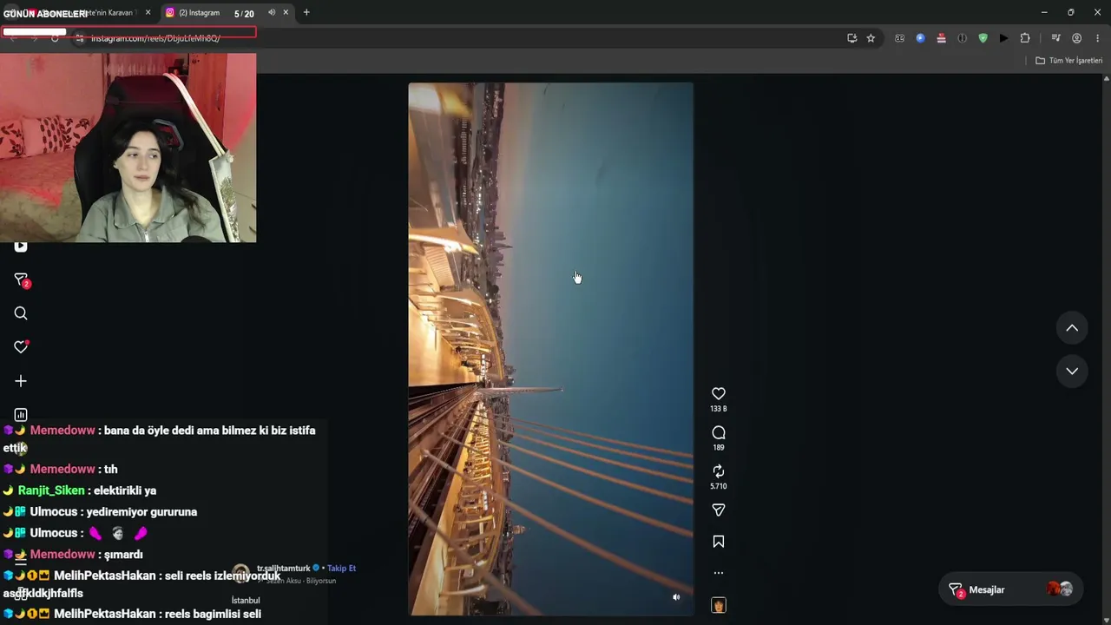The width and height of the screenshot is (1111, 625).
Task: Install app icon in address bar
Action: click(x=851, y=38)
